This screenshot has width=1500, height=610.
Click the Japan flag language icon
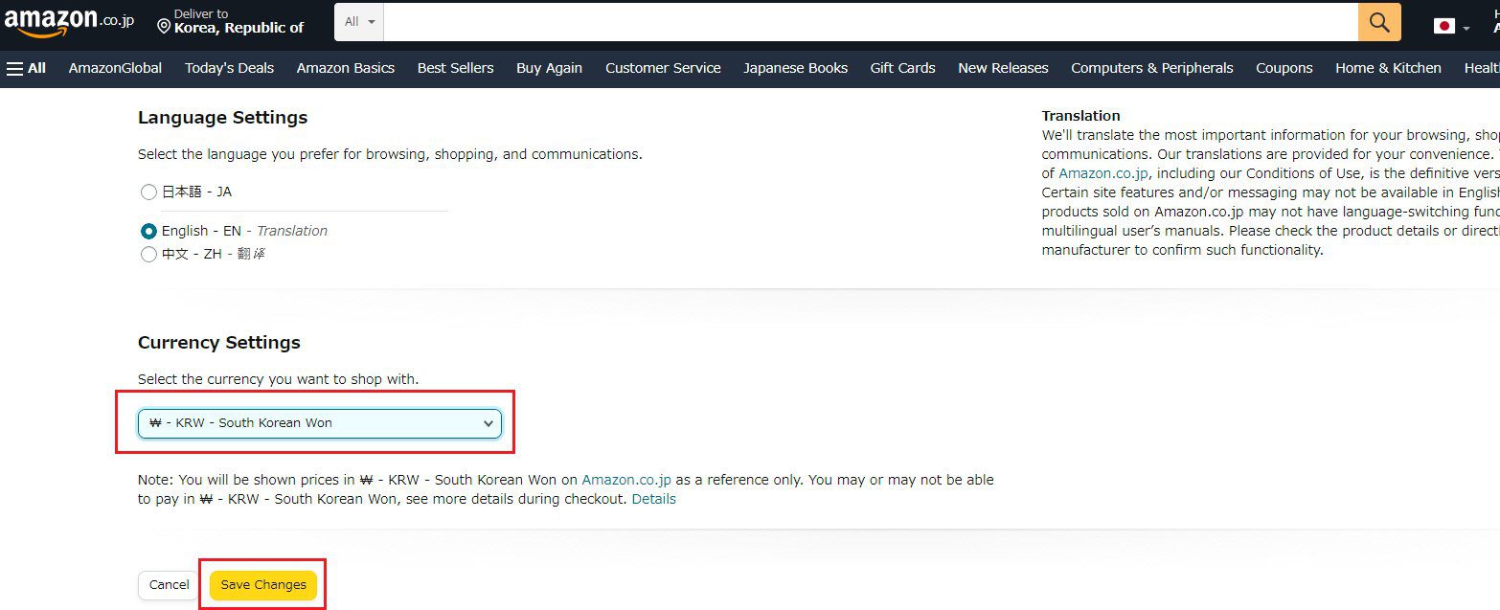(x=1444, y=26)
